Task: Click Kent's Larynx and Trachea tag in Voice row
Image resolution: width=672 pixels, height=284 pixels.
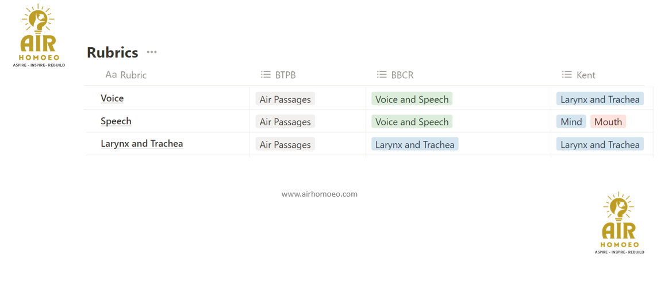Action: point(600,99)
